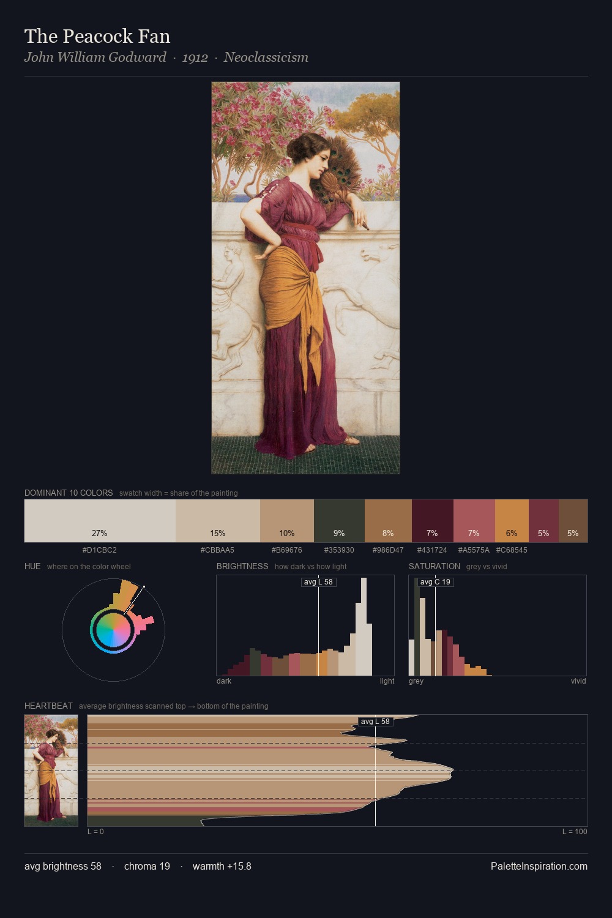Click the rainbow color wheel center
This screenshot has height=918, width=612.
pos(113,630)
